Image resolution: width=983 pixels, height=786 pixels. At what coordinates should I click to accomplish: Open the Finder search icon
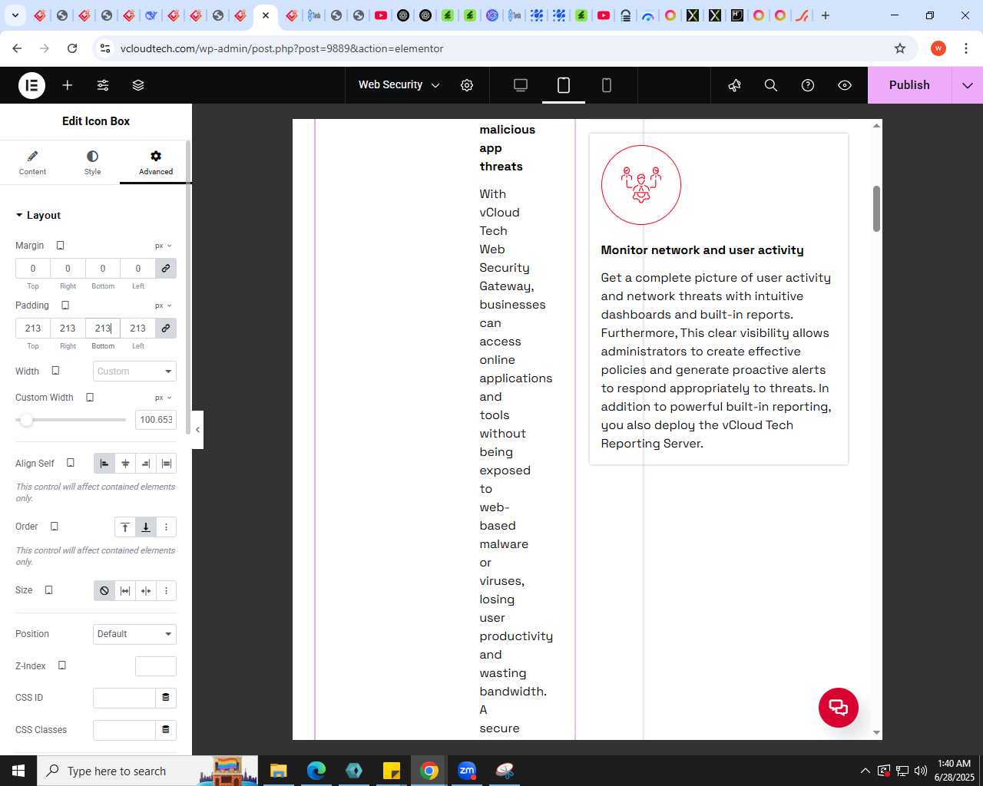[771, 85]
